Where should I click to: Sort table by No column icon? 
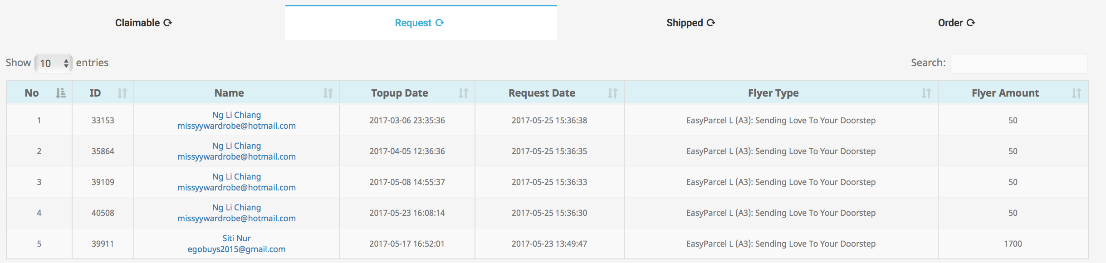coord(61,93)
